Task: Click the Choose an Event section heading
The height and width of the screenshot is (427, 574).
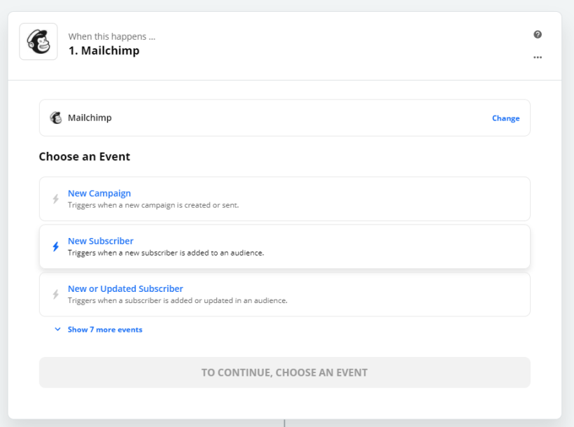Action: click(84, 156)
